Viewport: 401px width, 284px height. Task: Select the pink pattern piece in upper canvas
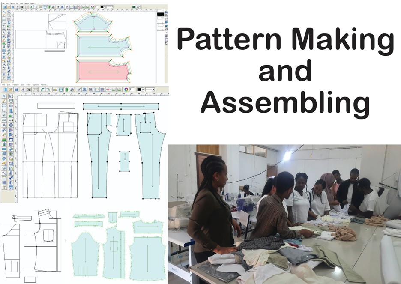[104, 72]
